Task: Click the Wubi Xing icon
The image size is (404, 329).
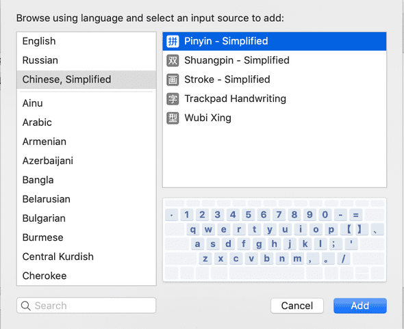Action: pyautogui.click(x=173, y=118)
